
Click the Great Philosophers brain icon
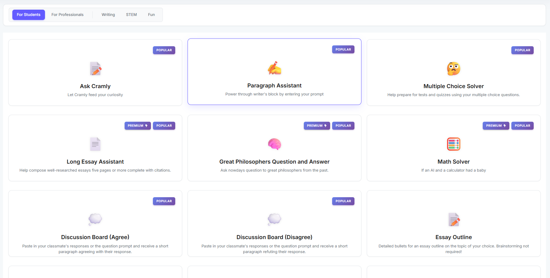(275, 144)
